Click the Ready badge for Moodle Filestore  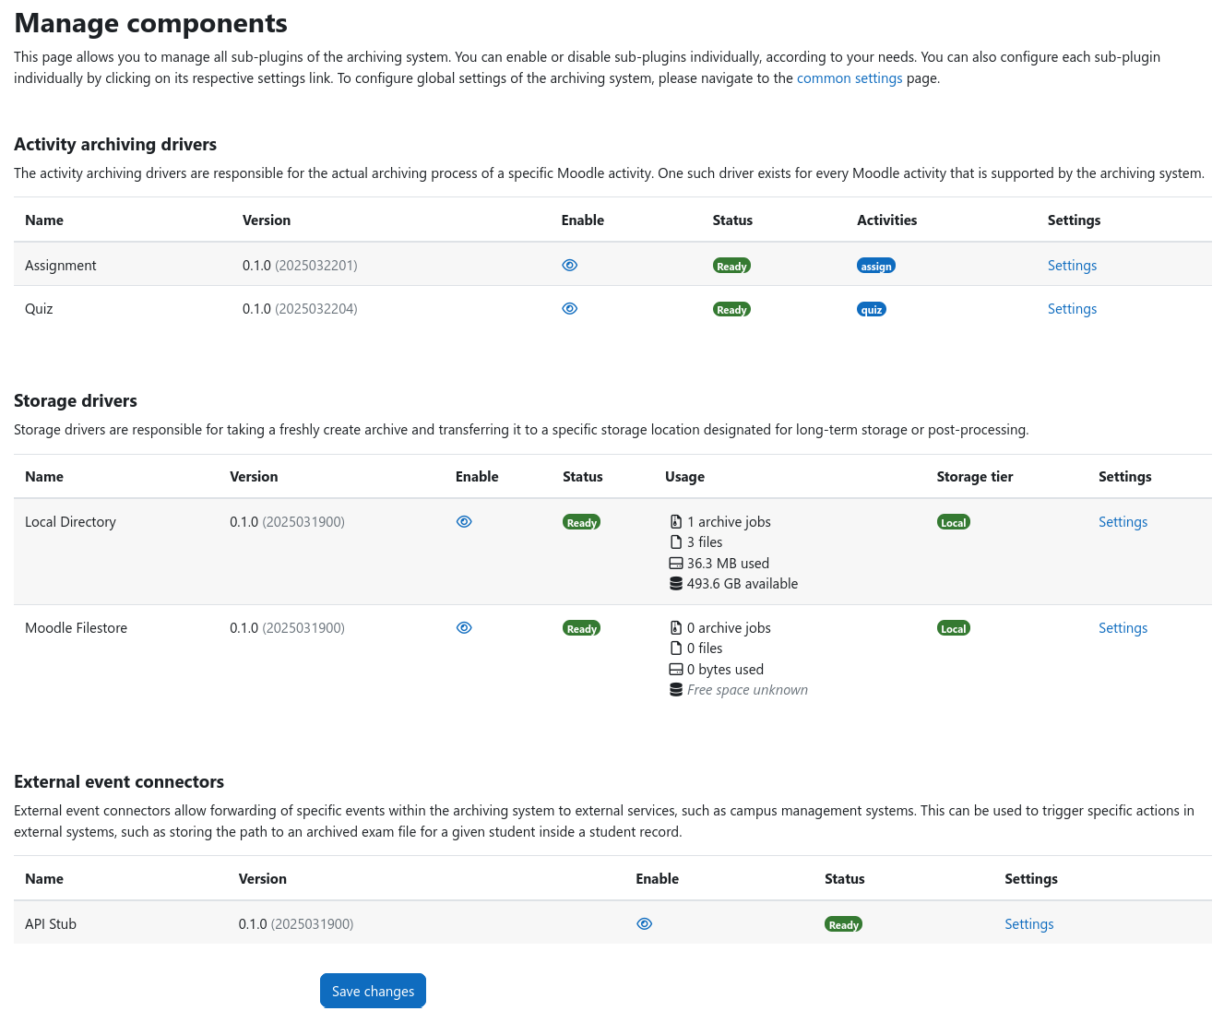click(581, 628)
